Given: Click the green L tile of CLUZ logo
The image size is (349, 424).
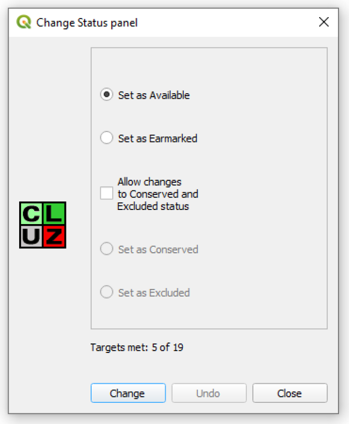Looking at the screenshot, I should tap(54, 214).
